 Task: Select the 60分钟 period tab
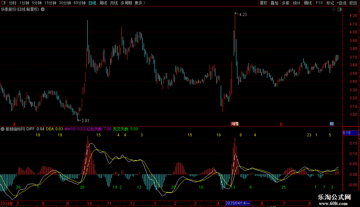(80, 3)
